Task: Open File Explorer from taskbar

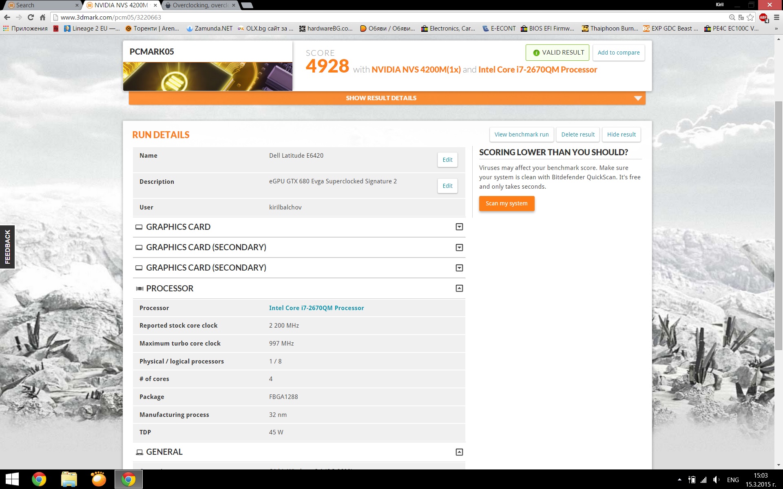Action: pyautogui.click(x=69, y=479)
